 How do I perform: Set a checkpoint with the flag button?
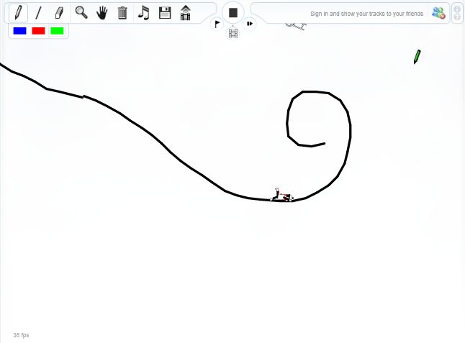click(x=217, y=24)
